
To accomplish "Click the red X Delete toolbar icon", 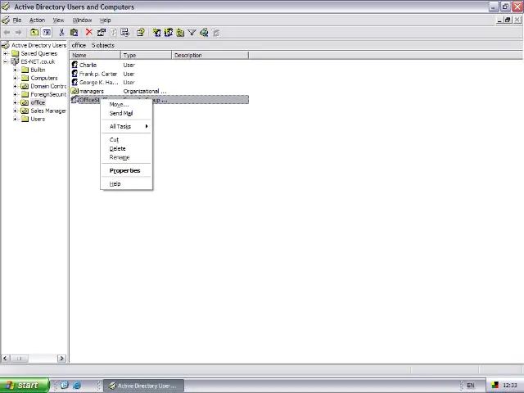I will point(89,32).
